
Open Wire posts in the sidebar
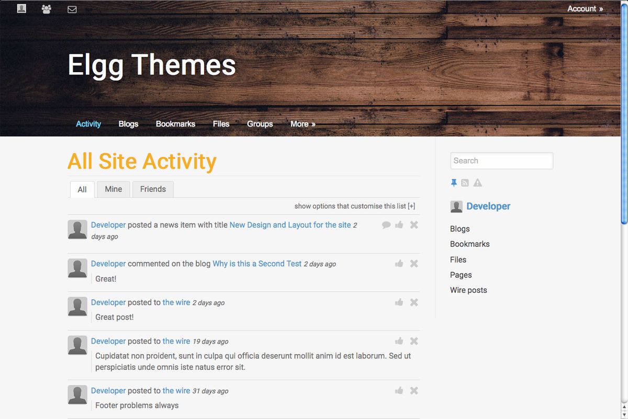468,290
